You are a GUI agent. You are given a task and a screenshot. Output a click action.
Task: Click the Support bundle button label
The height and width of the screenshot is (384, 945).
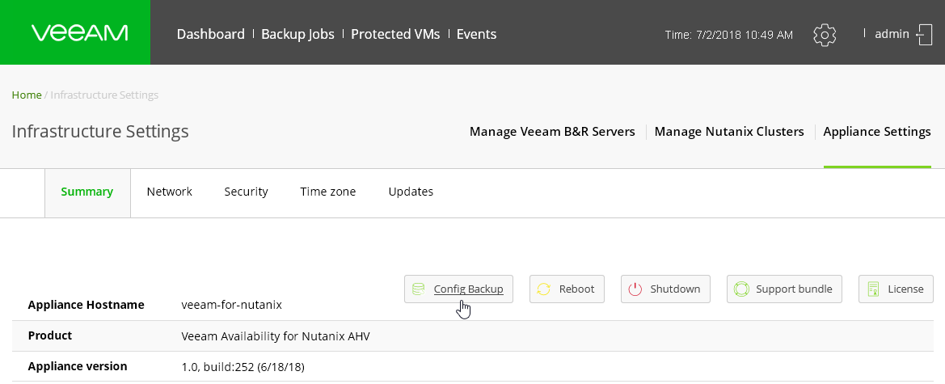pos(795,289)
